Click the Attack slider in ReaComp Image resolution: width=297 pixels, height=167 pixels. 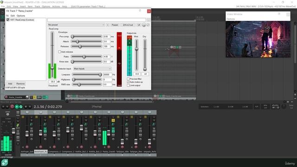click(86, 41)
